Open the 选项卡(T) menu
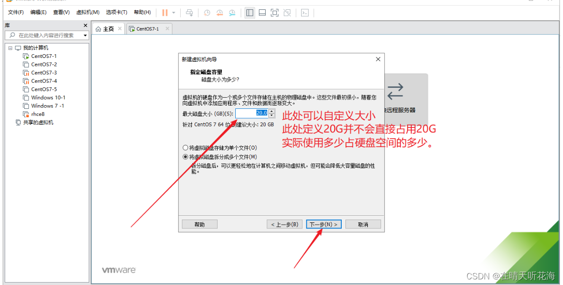The width and height of the screenshot is (563, 285). 116,12
